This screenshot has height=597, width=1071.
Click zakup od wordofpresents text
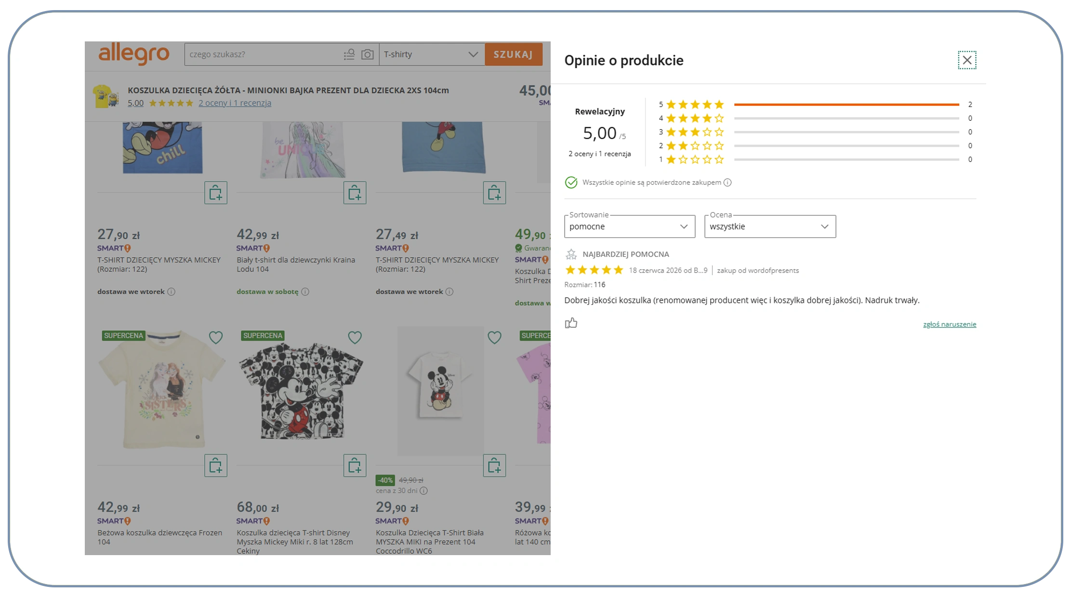click(757, 271)
